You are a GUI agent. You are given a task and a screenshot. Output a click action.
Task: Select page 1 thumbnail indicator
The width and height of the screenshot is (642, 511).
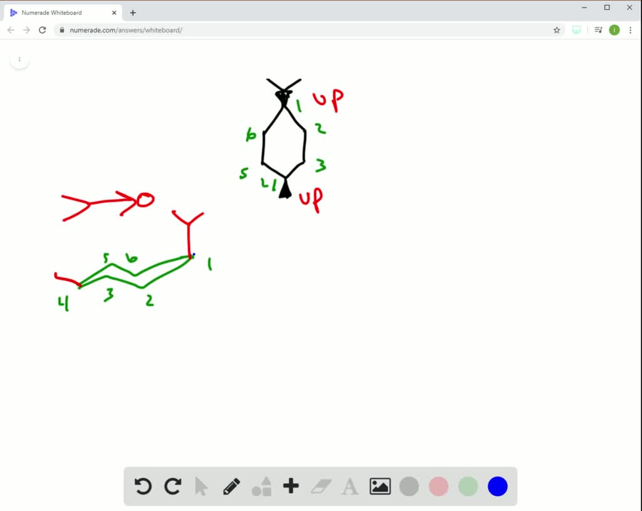pos(19,58)
